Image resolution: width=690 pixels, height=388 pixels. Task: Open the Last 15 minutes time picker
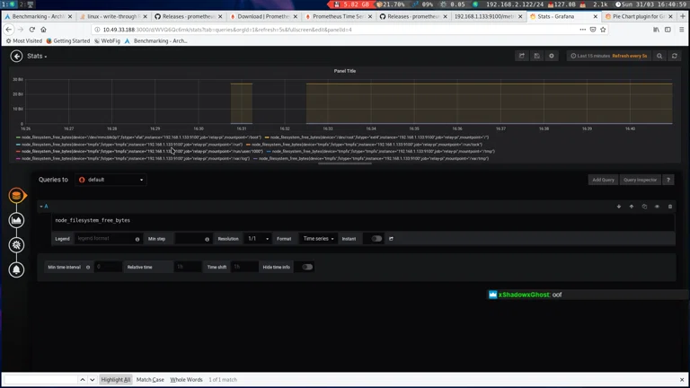[x=608, y=56]
